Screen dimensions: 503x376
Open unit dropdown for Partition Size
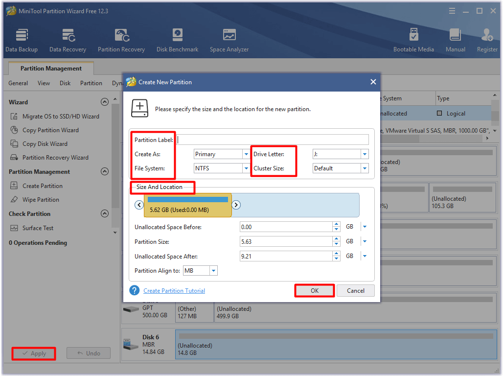(x=365, y=241)
